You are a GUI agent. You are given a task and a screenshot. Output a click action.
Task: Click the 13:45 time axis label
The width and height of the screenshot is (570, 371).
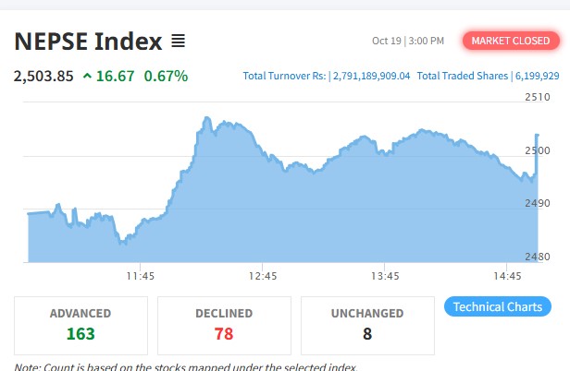point(384,276)
